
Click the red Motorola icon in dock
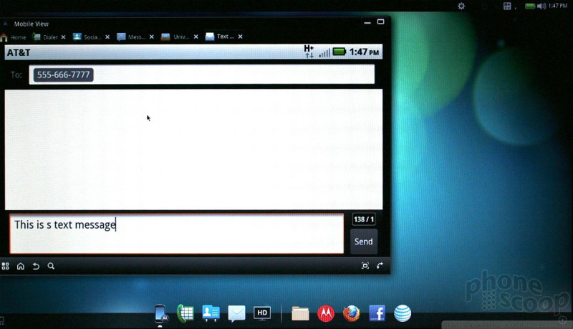tap(326, 314)
